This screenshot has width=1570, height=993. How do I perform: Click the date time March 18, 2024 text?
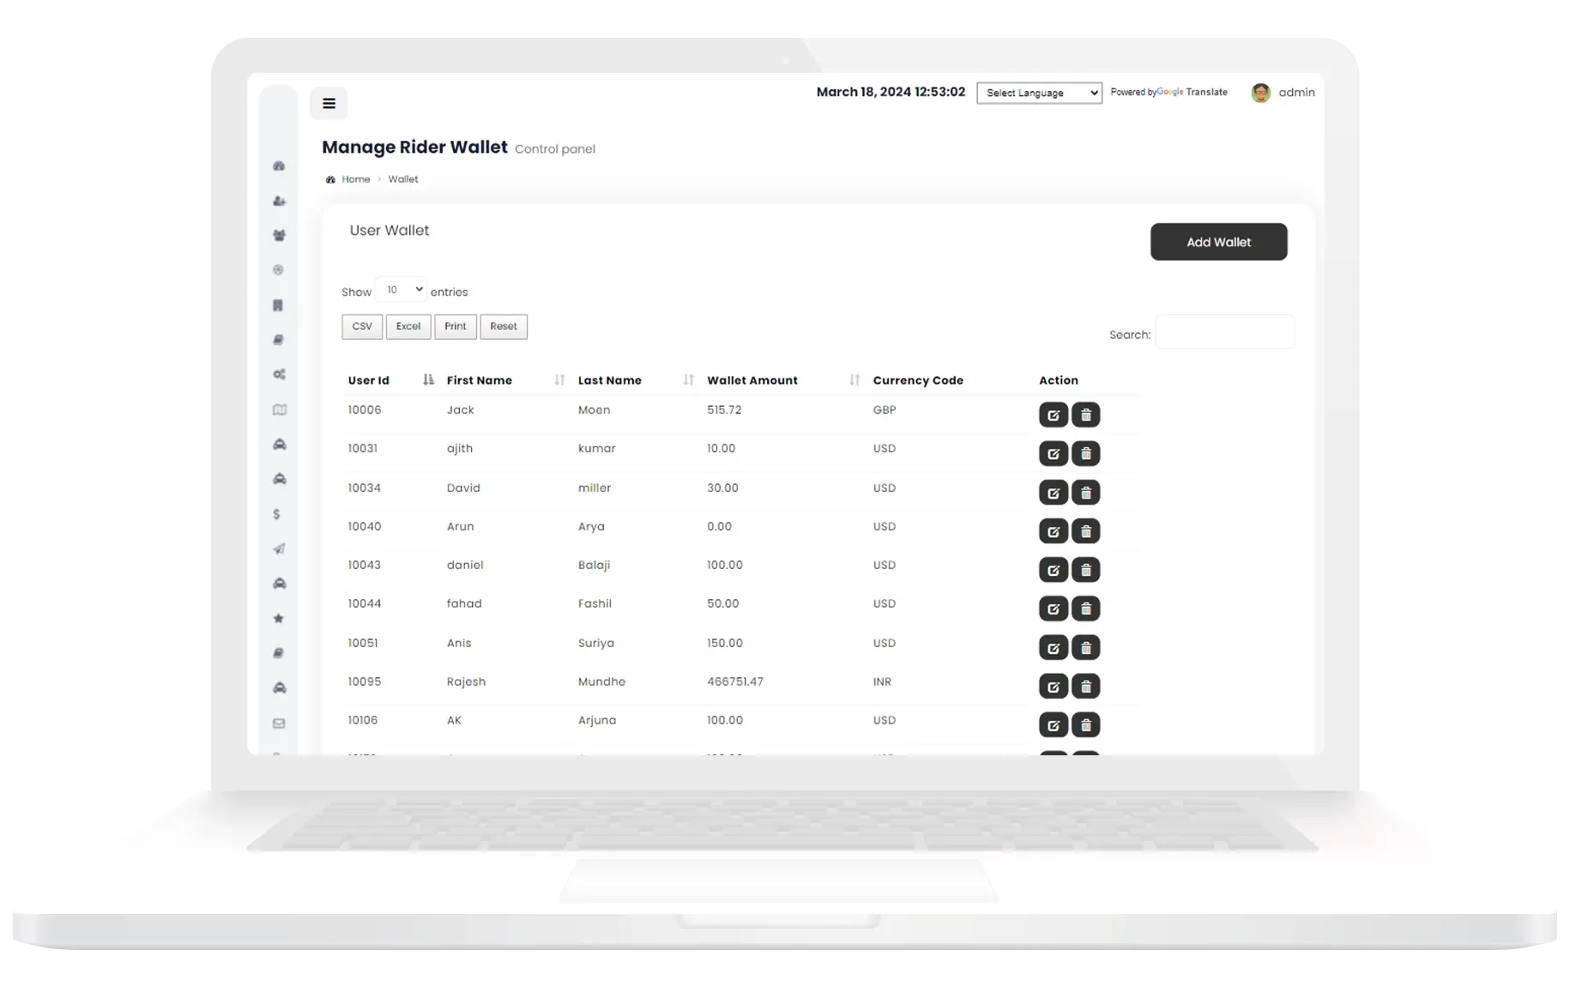tap(891, 92)
